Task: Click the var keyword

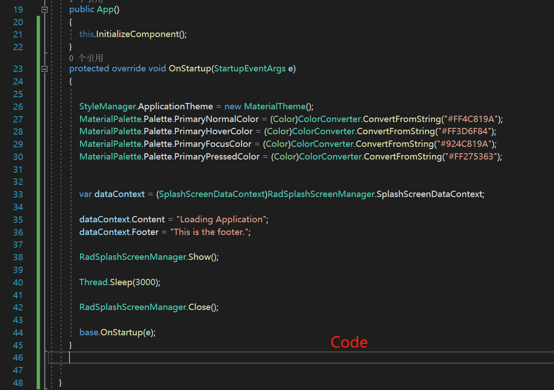Action: point(85,194)
